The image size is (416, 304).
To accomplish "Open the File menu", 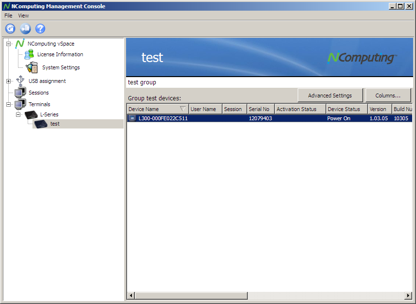I will pyautogui.click(x=8, y=16).
